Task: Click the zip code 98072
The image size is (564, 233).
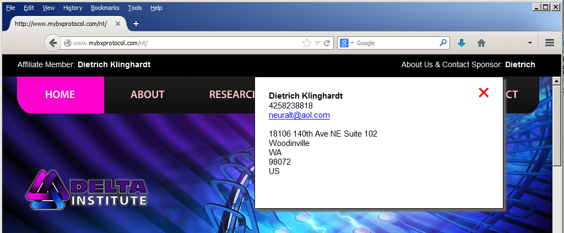Action: click(280, 162)
